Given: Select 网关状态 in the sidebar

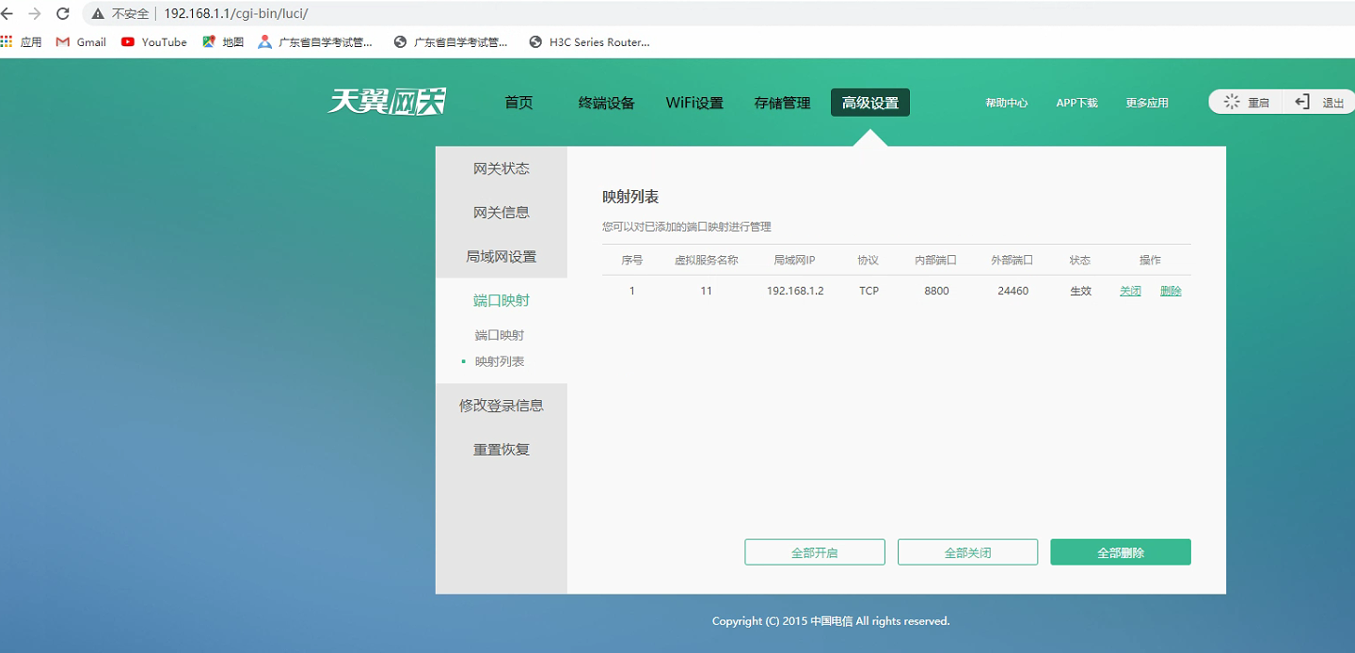Looking at the screenshot, I should (x=502, y=168).
